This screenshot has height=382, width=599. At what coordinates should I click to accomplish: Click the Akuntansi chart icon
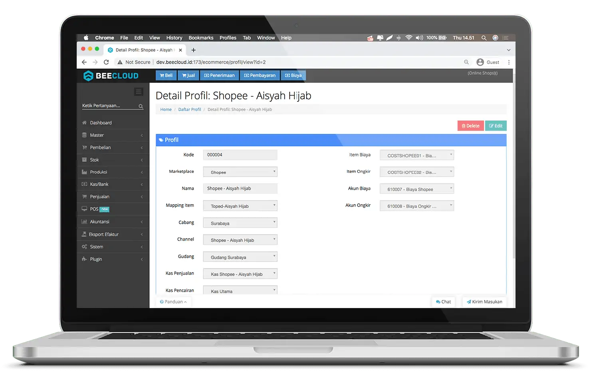(x=84, y=221)
